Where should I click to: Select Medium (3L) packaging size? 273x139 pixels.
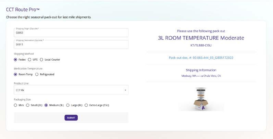[46, 105]
